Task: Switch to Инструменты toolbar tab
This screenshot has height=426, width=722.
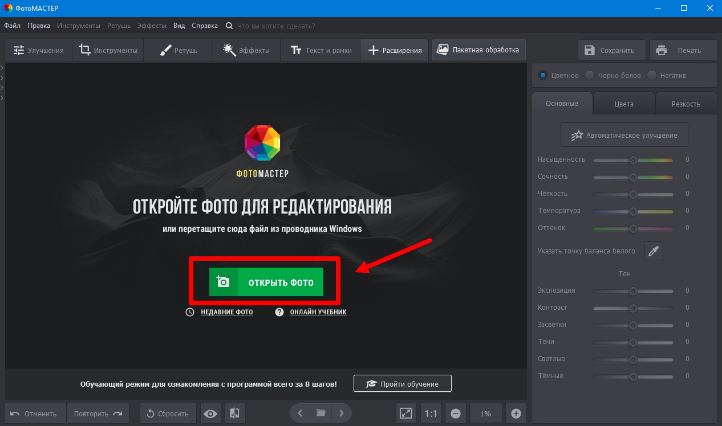Action: tap(108, 50)
